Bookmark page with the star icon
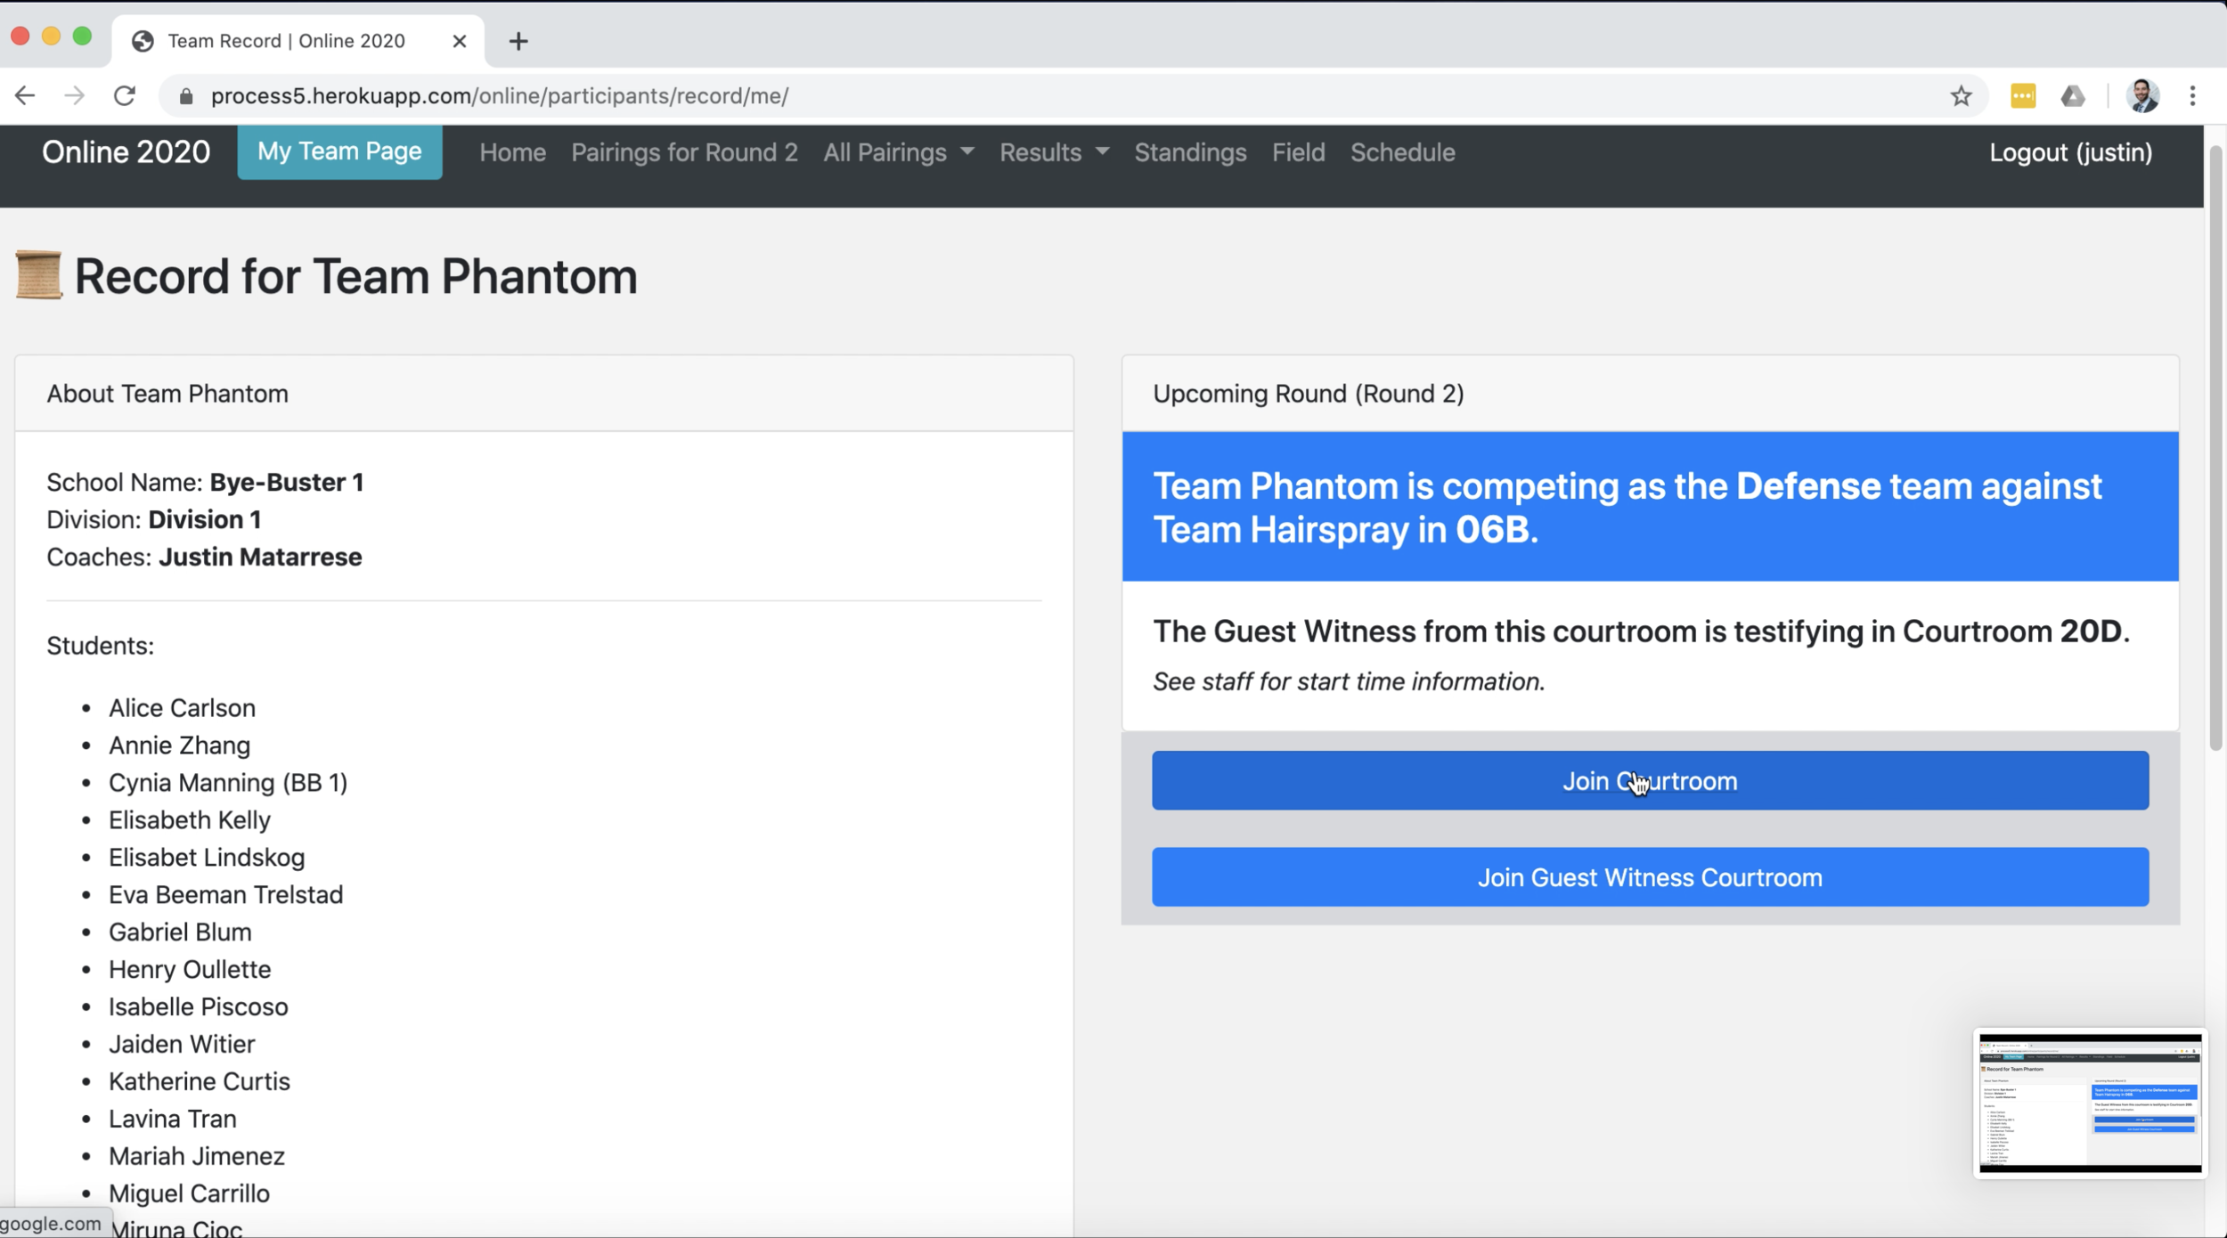This screenshot has width=2227, height=1238. tap(1961, 95)
